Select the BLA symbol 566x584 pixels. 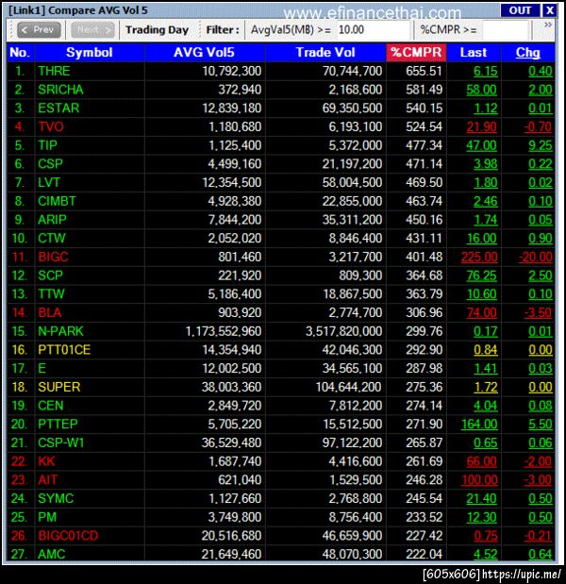pos(49,313)
